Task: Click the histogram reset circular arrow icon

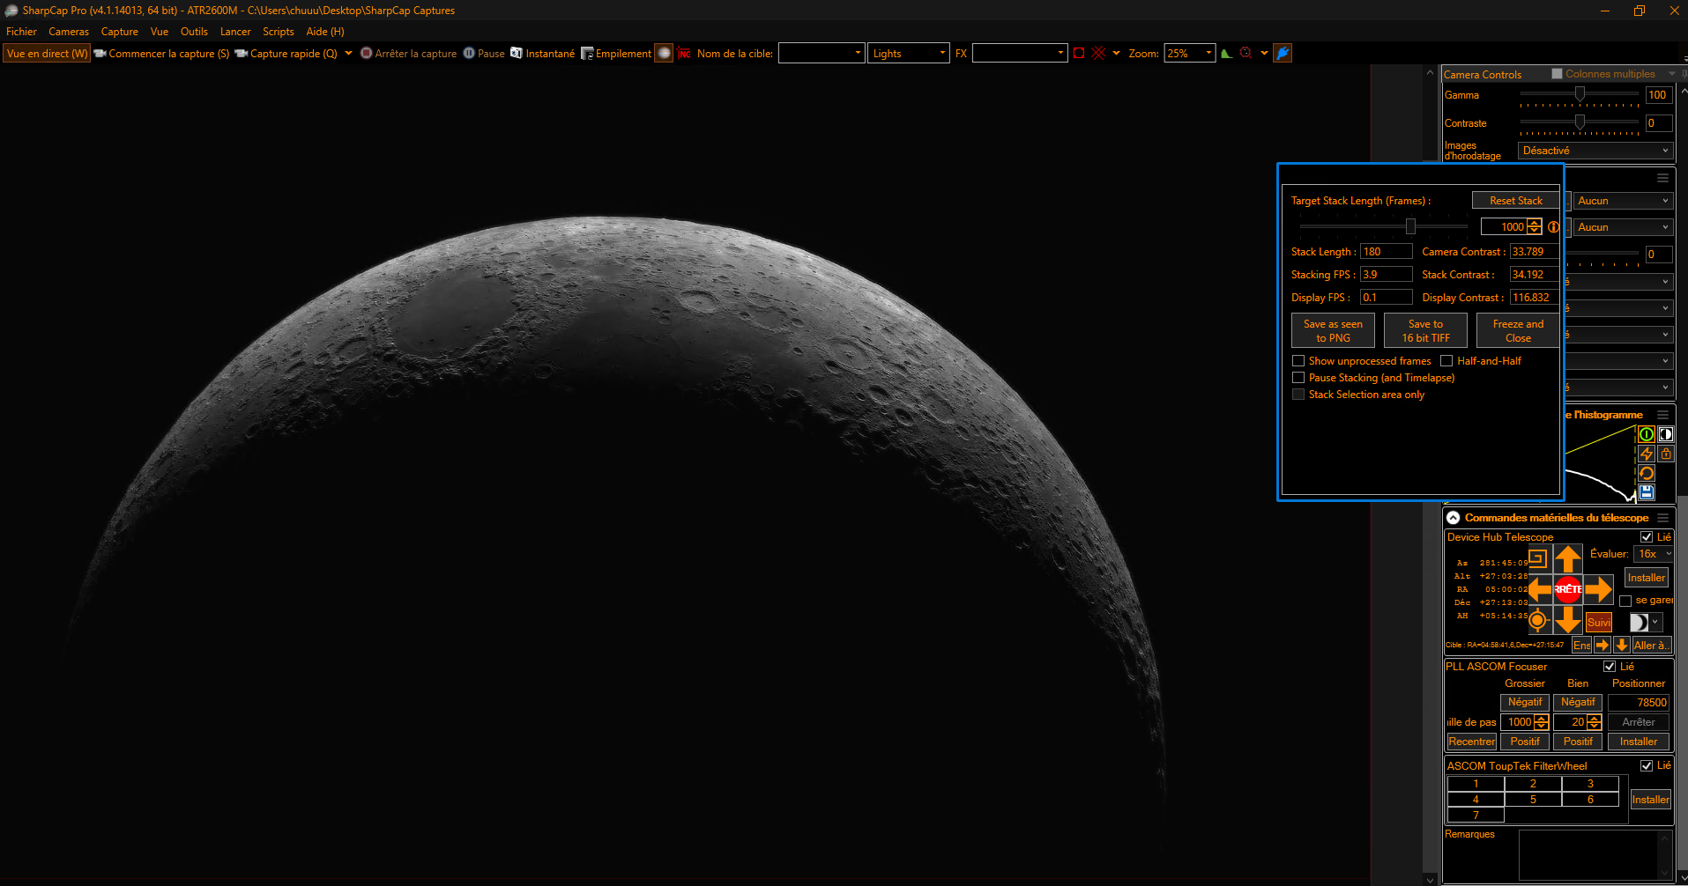Action: pyautogui.click(x=1646, y=473)
